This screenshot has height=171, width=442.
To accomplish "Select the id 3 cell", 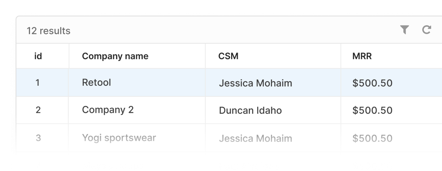I will pos(38,138).
